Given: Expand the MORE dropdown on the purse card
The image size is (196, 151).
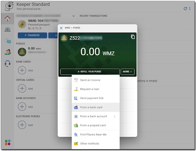Looking at the screenshot, I should 127,72.
